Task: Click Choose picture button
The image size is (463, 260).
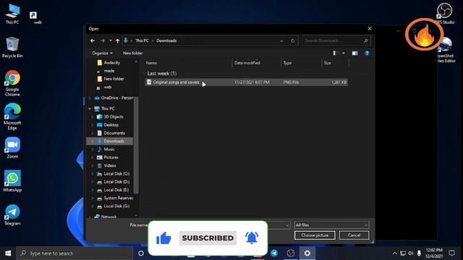Action: (315, 235)
